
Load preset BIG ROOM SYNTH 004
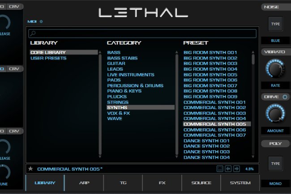pyautogui.click(x=210, y=69)
